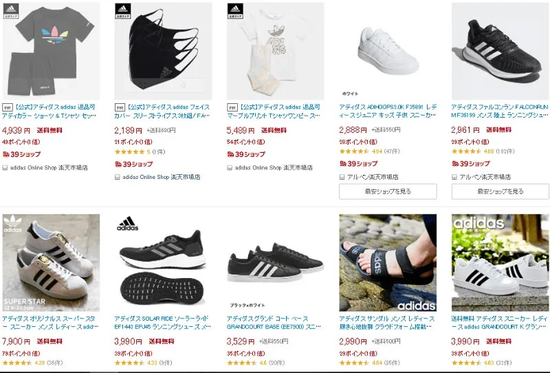This screenshot has width=550, height=373.
Task: Click the star rating of the face cover listing
Action: coord(129,151)
